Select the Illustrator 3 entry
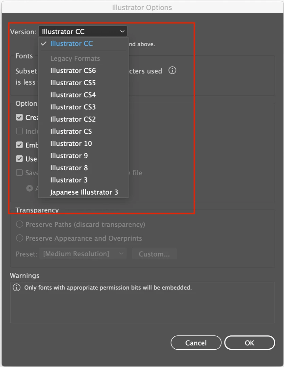284x367 pixels. click(x=83, y=180)
